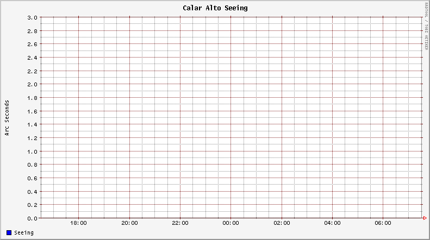Click the 2.8 y-axis value
Viewport: 430px width, 240px height.
click(x=32, y=31)
